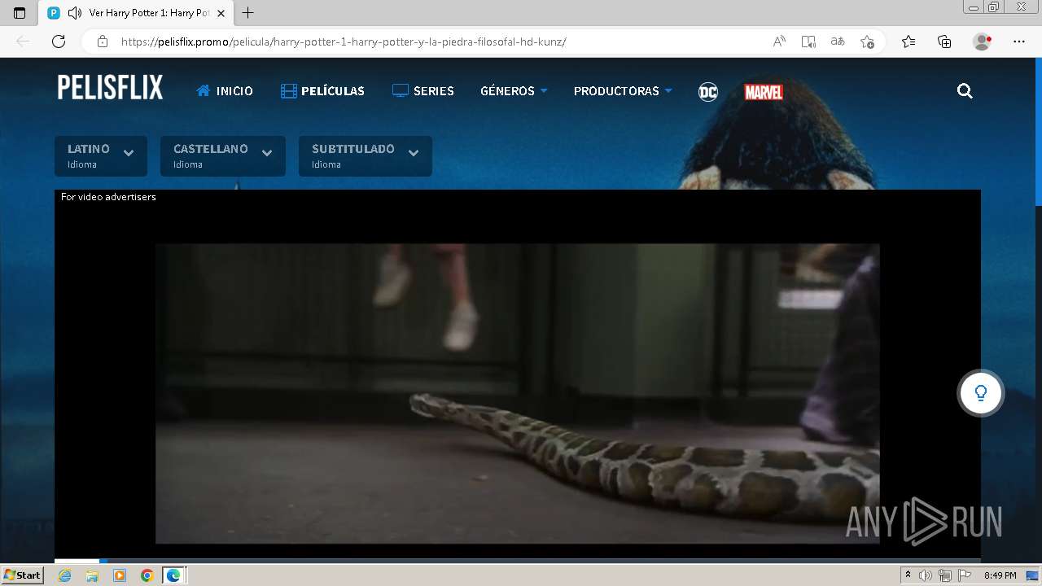Mute the tab audio speaker icon
The height and width of the screenshot is (586, 1042).
75,13
